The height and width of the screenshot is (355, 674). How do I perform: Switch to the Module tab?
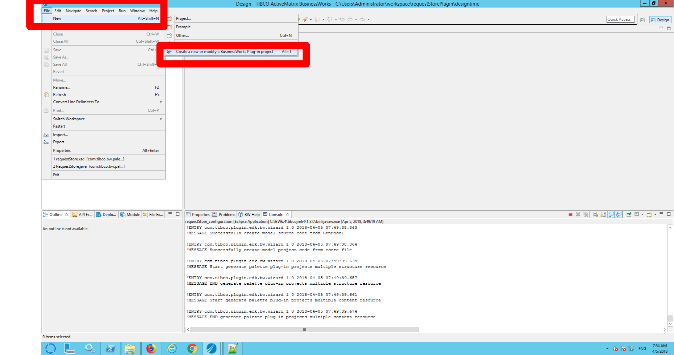tap(130, 214)
